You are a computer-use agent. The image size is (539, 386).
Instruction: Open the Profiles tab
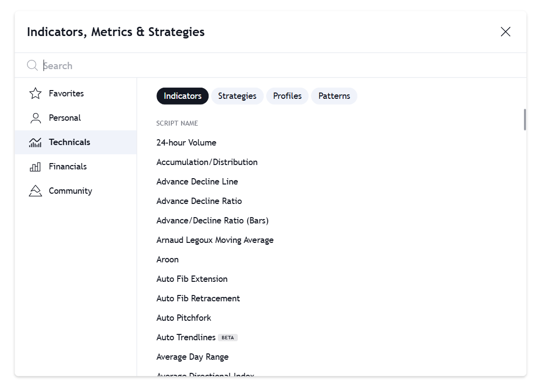pos(287,96)
